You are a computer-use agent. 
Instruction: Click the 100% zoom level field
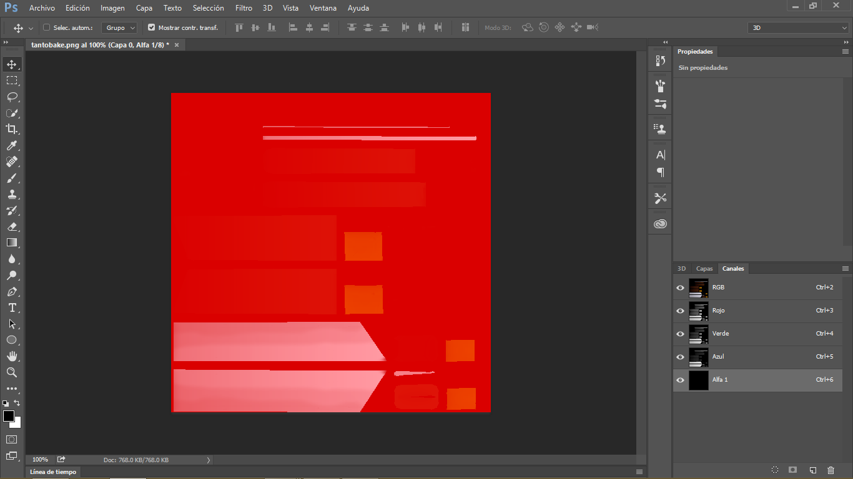pos(40,460)
